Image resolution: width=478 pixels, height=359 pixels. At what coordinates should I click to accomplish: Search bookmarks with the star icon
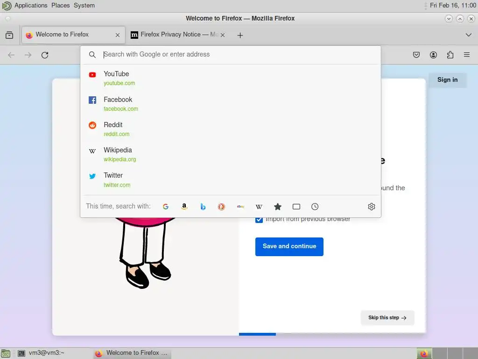click(x=277, y=207)
